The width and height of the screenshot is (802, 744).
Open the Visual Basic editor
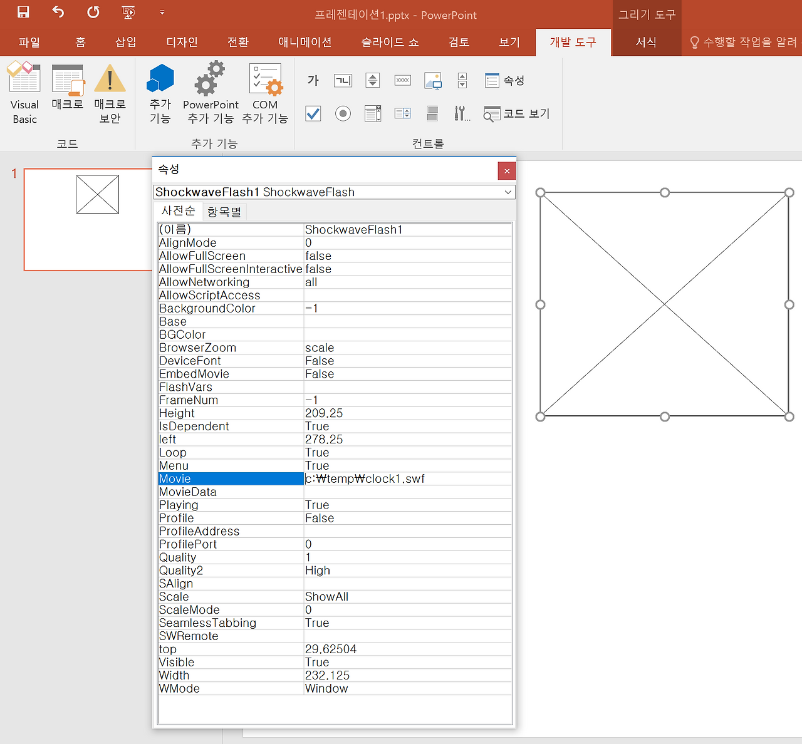pyautogui.click(x=24, y=93)
